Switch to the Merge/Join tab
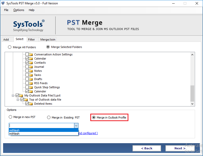203x156 pixels. click(x=48, y=40)
